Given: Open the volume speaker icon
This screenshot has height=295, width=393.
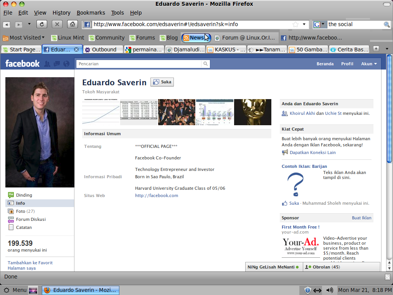Looking at the screenshot, I should 330,290.
